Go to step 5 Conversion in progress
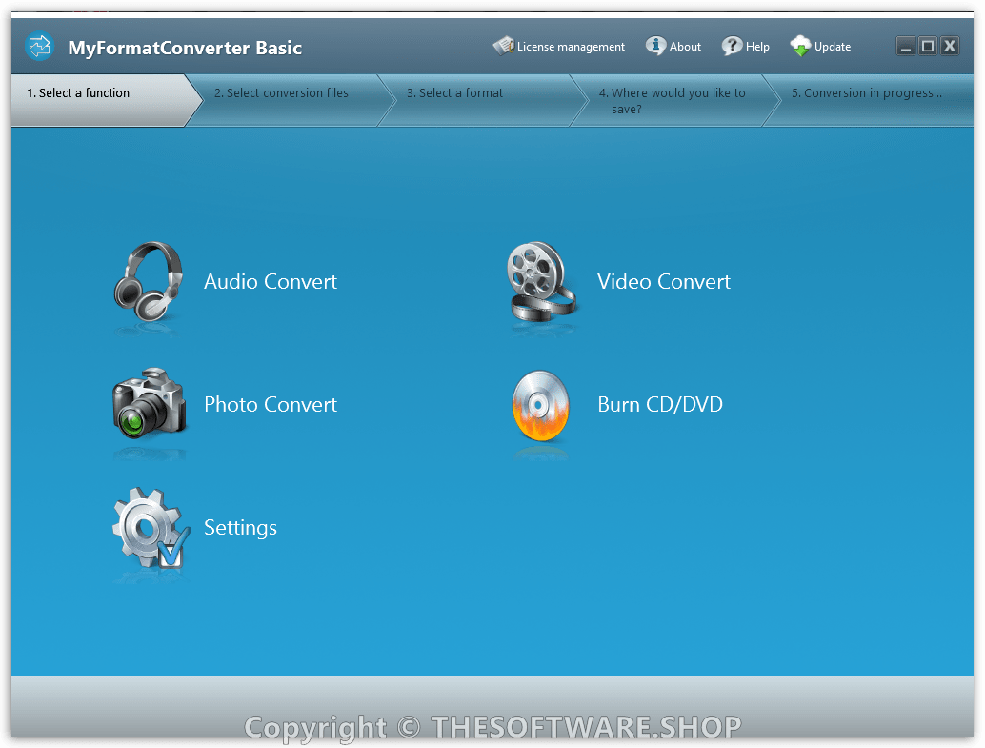This screenshot has width=985, height=748. click(x=870, y=101)
